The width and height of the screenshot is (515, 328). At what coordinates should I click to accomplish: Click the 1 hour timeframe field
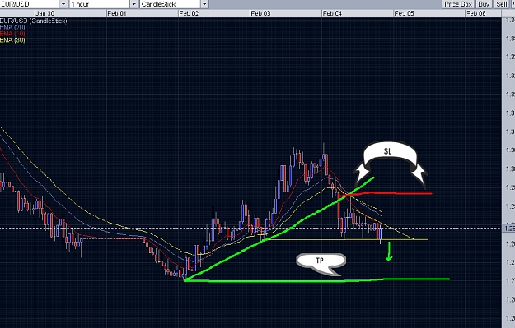click(x=100, y=4)
